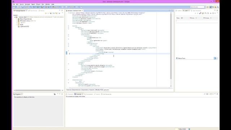Click Compare Result icon in Failure Trace
Viewport: 231px width, 130px height.
coord(217,58)
